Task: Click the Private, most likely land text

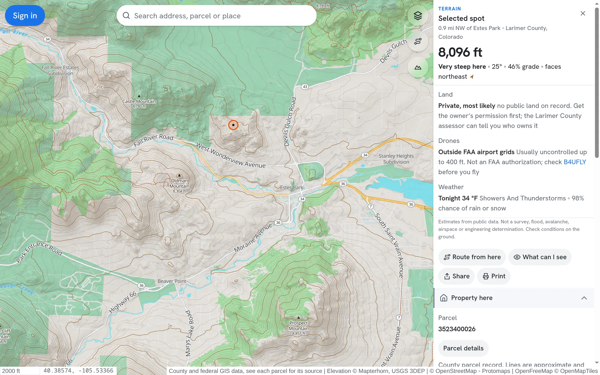Action: 466,106
